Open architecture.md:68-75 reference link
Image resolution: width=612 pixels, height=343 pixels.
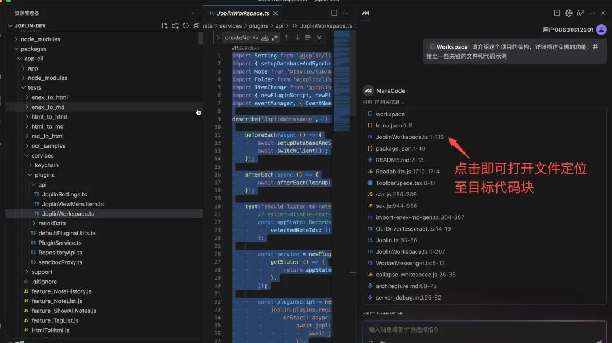coord(406,286)
